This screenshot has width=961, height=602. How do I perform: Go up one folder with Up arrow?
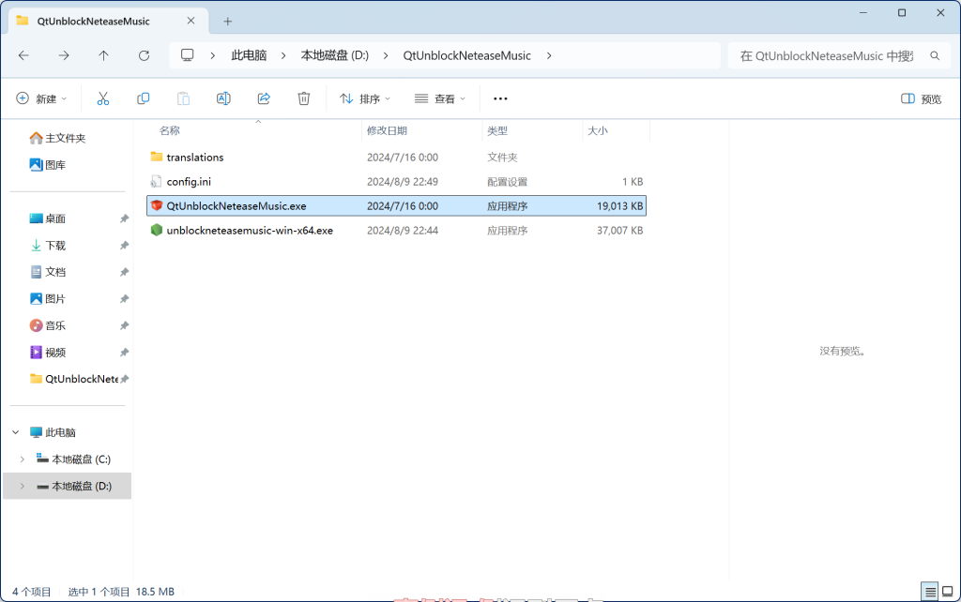(103, 55)
